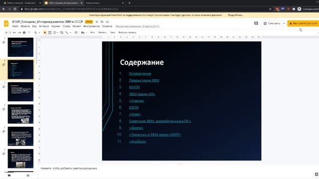The image size is (319, 179).
Task: Click the add comment toolbar icon
Action: (x=76, y=32)
